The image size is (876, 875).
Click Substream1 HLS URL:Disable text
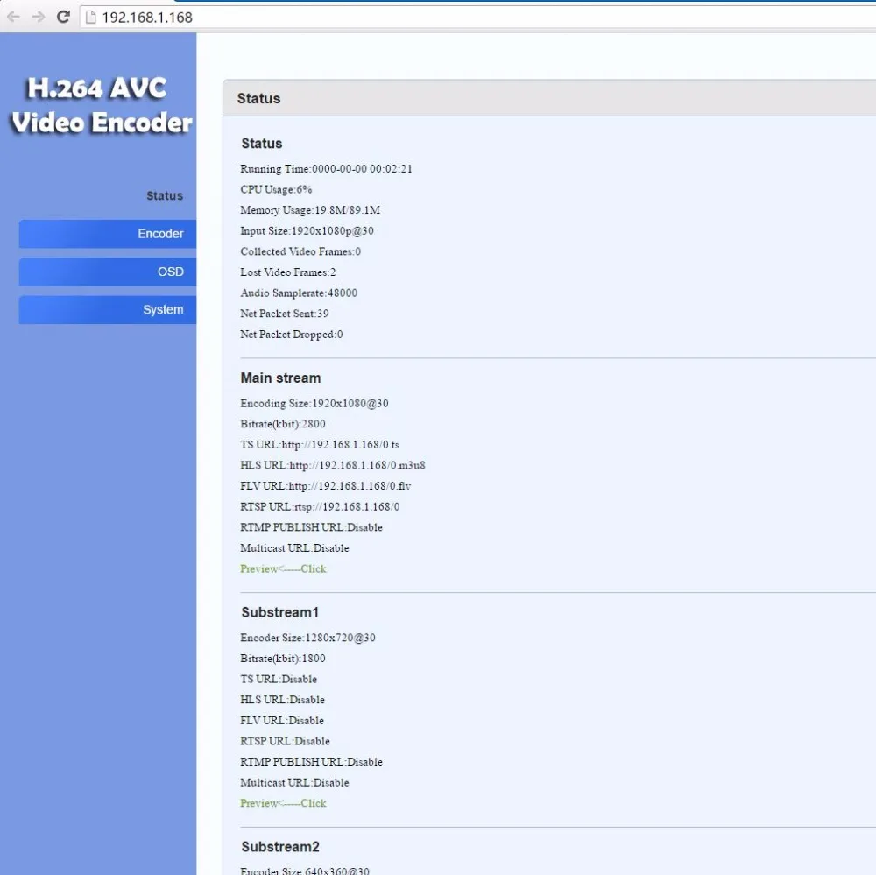pos(282,700)
